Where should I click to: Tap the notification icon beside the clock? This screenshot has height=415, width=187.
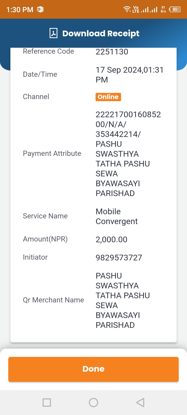[40, 10]
